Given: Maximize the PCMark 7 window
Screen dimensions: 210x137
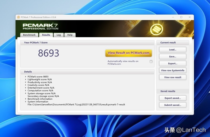Looking at the screenshot, I should click(x=181, y=17).
